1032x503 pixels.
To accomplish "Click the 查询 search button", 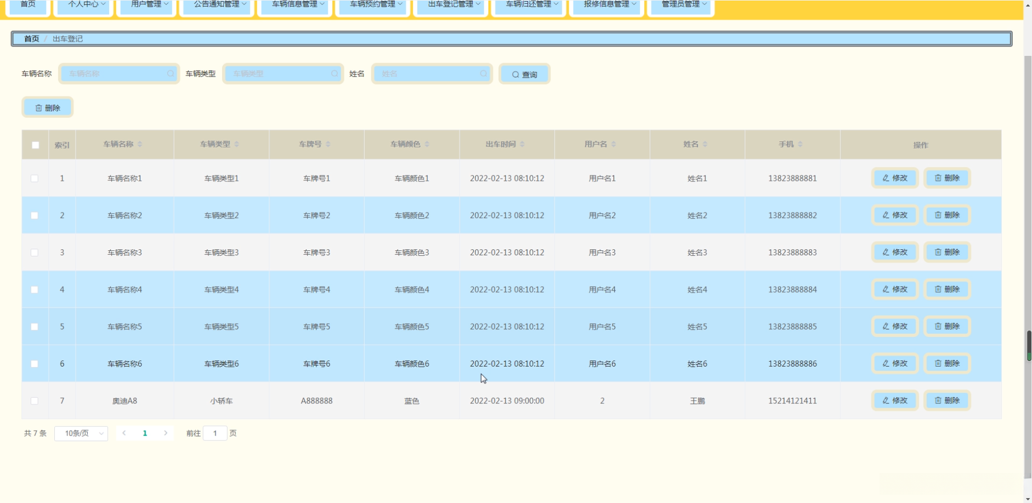I will click(525, 74).
